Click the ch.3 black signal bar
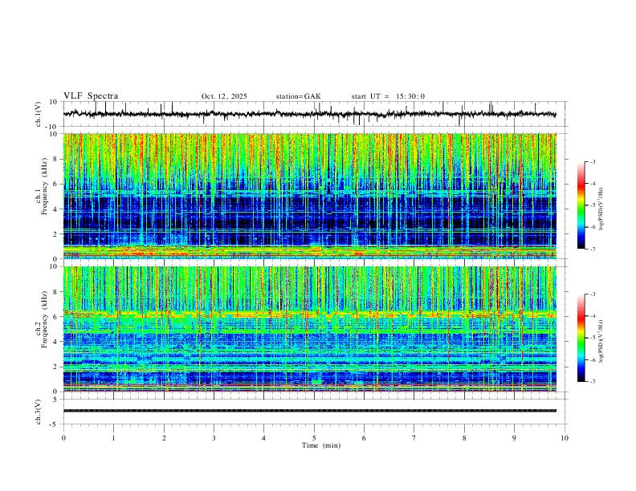Screen dimensions: 636x491 309,411
